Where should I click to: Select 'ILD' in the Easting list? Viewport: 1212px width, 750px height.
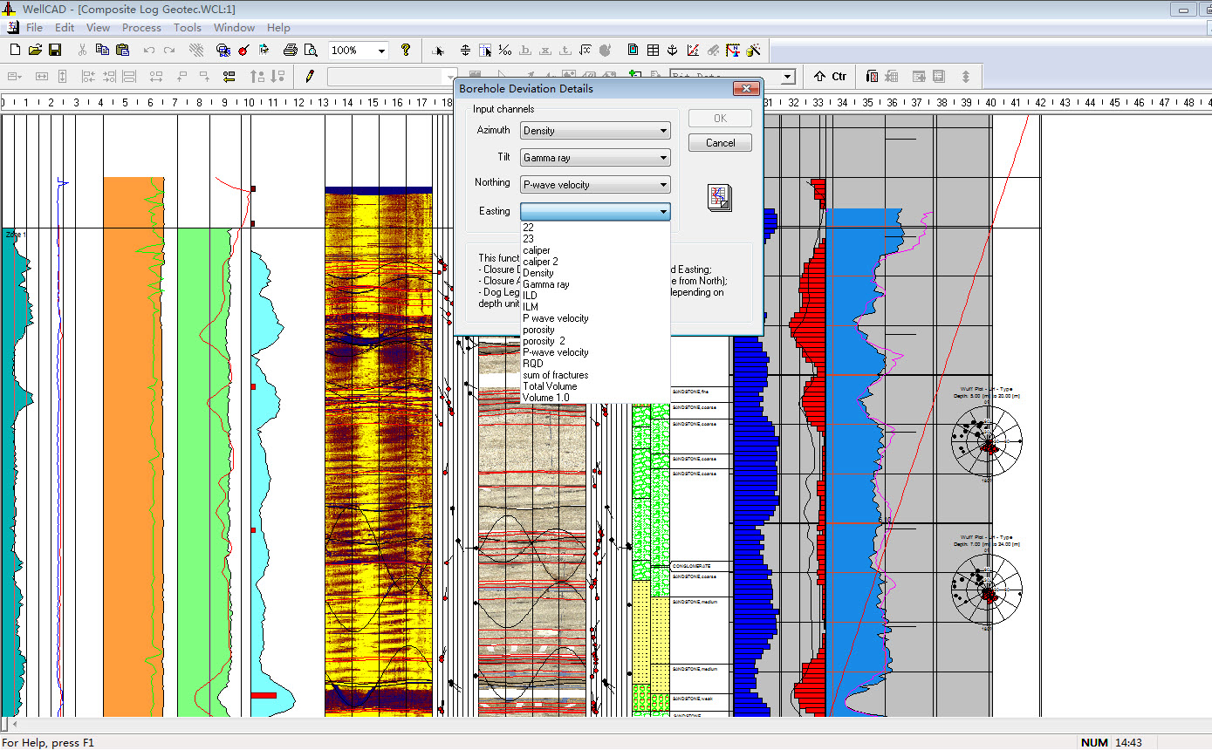coord(595,296)
